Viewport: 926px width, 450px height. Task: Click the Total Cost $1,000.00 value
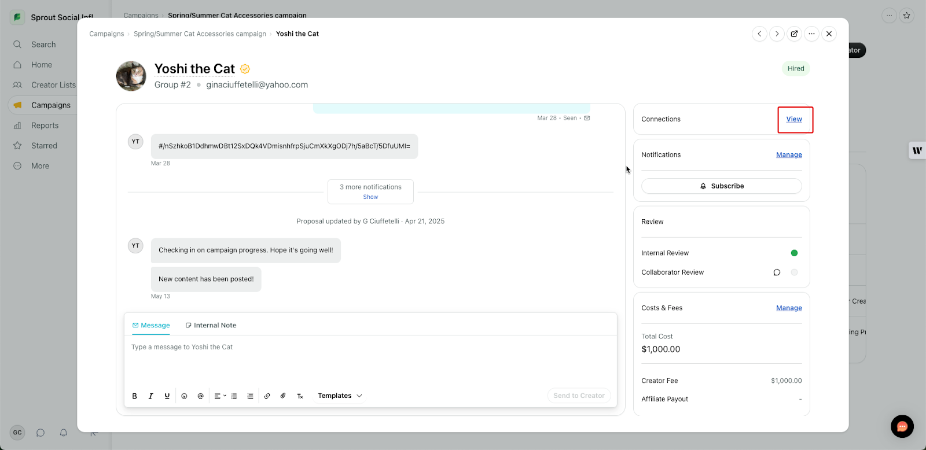(x=661, y=349)
